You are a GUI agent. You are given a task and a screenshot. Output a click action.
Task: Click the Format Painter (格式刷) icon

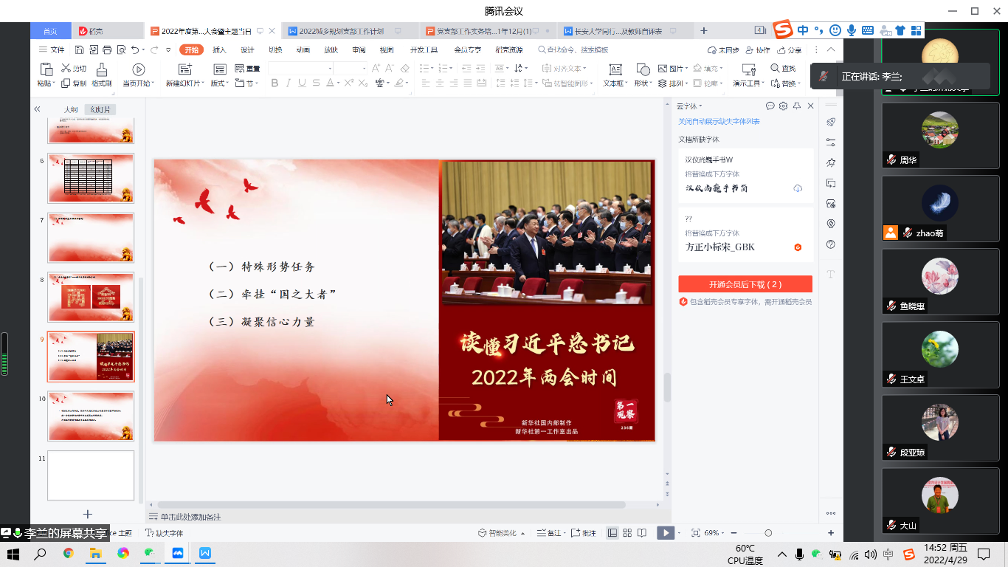[102, 70]
